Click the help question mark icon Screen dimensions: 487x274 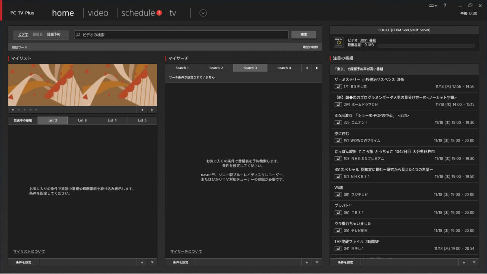(x=445, y=6)
